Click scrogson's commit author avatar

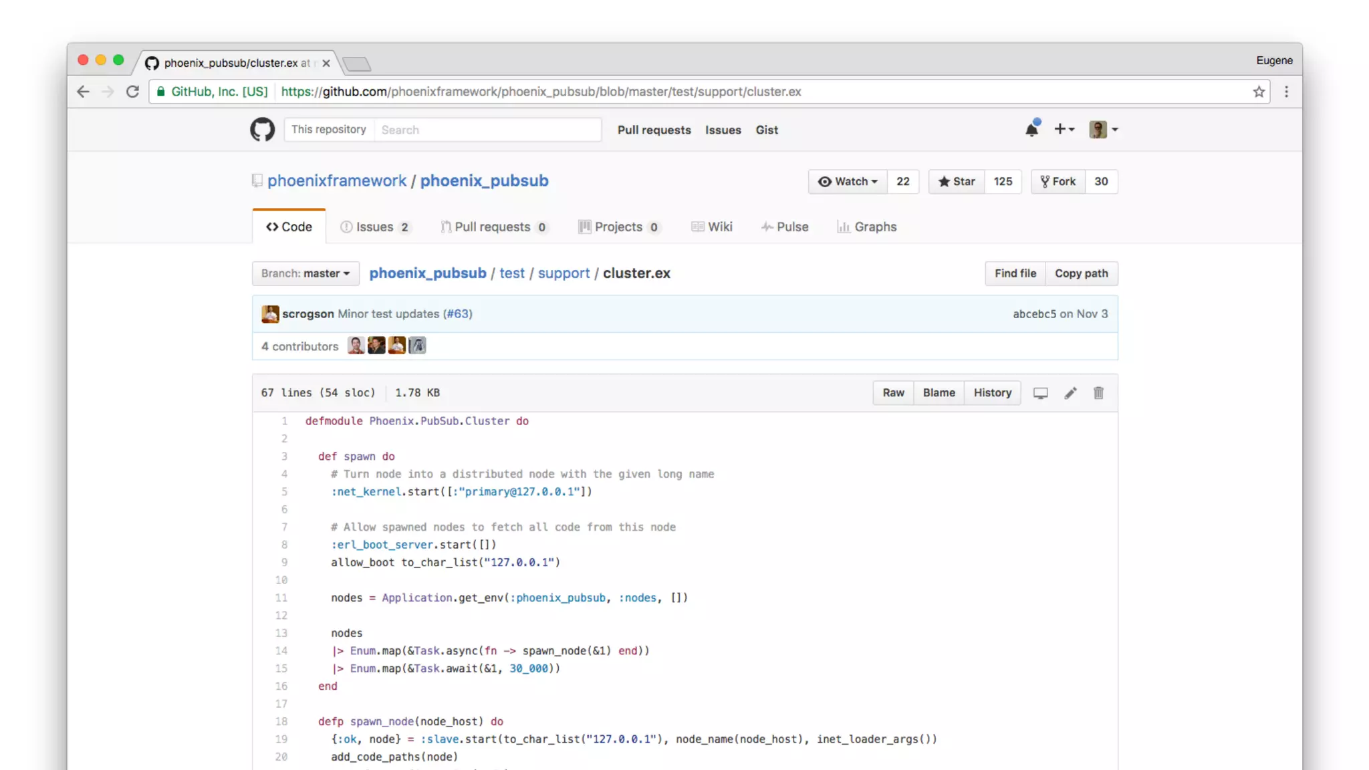(270, 314)
